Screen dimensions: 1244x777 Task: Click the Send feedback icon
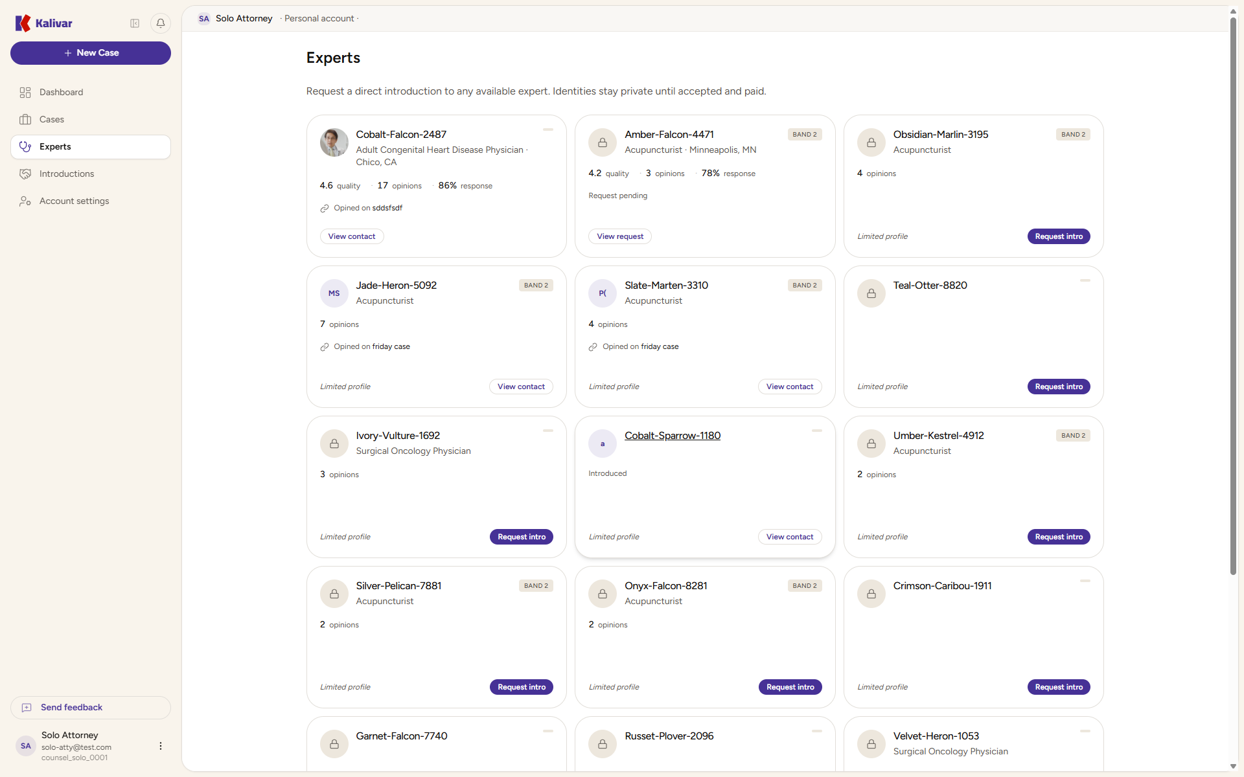[27, 708]
